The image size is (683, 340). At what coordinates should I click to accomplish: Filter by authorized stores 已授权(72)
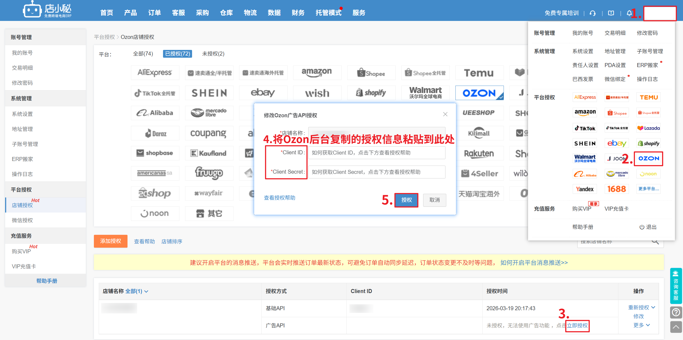click(178, 54)
